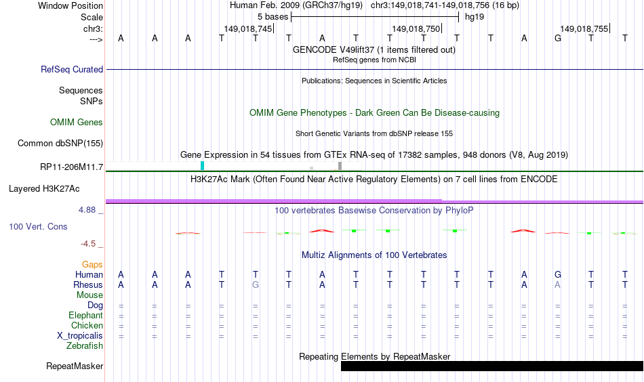Click the dark blue RefSeq Curated gene line

374,69
